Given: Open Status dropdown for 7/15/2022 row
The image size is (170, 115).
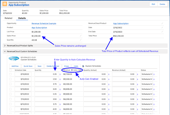Looking at the screenshot, I should pyautogui.click(x=147, y=99).
